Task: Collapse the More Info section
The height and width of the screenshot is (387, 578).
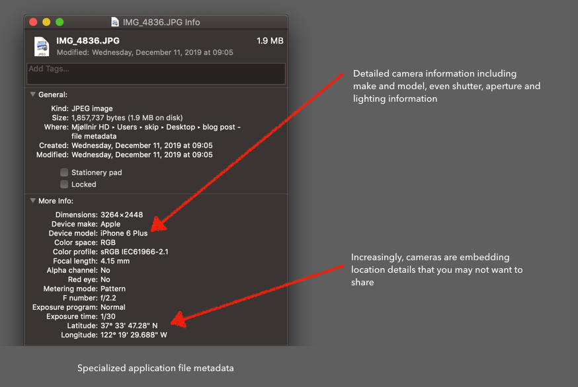Action: 32,201
